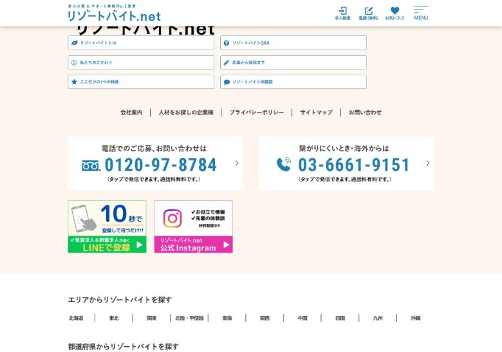Go to 会社案内 page
This screenshot has height=352, width=502.
click(131, 113)
